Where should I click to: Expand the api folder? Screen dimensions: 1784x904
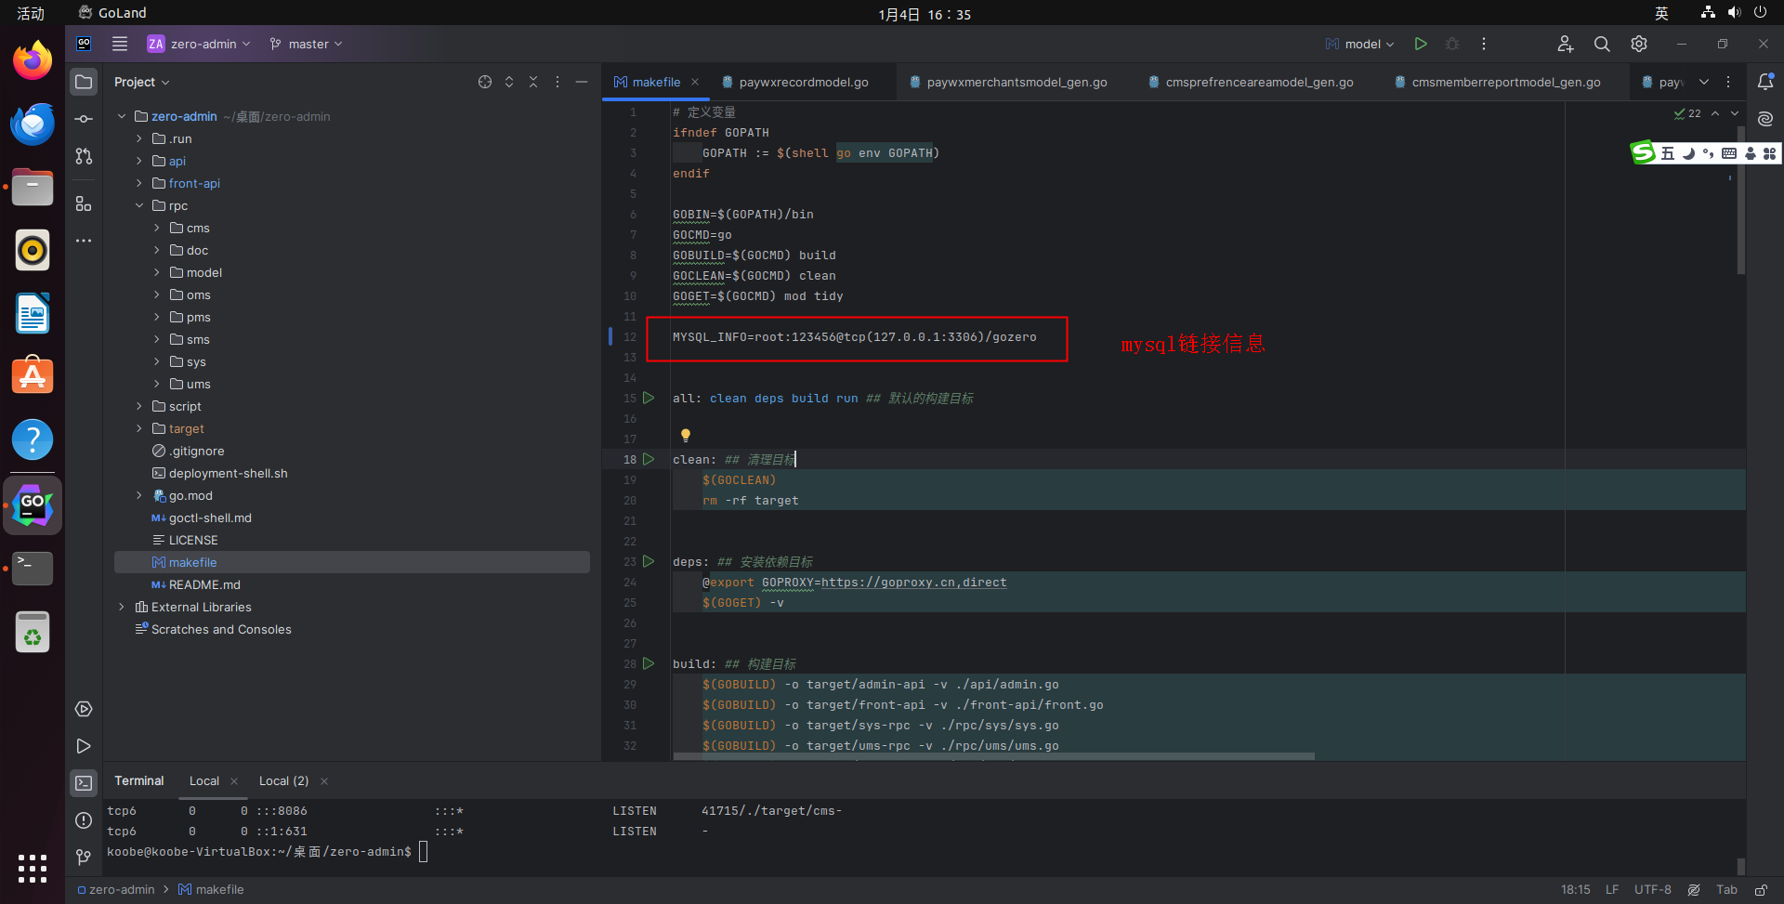point(139,161)
